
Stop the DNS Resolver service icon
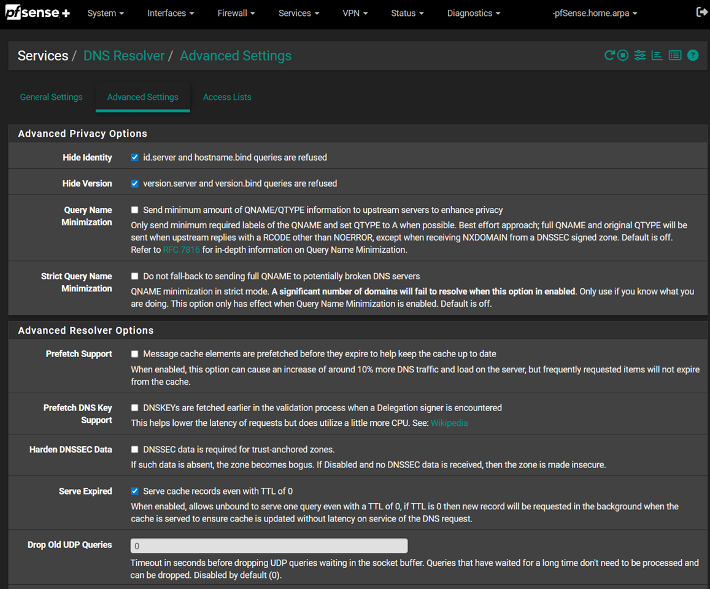point(623,55)
